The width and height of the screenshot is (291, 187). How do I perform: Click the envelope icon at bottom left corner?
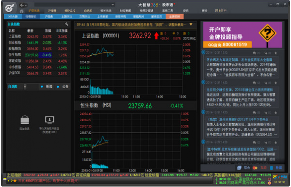pyautogui.click(x=5, y=179)
